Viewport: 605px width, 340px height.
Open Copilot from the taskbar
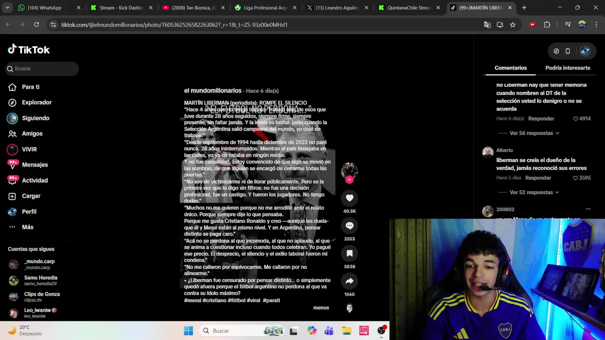[x=311, y=331]
